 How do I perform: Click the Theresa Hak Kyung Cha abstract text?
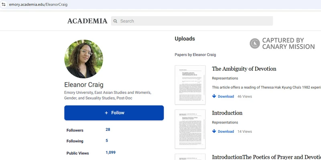point(266,87)
